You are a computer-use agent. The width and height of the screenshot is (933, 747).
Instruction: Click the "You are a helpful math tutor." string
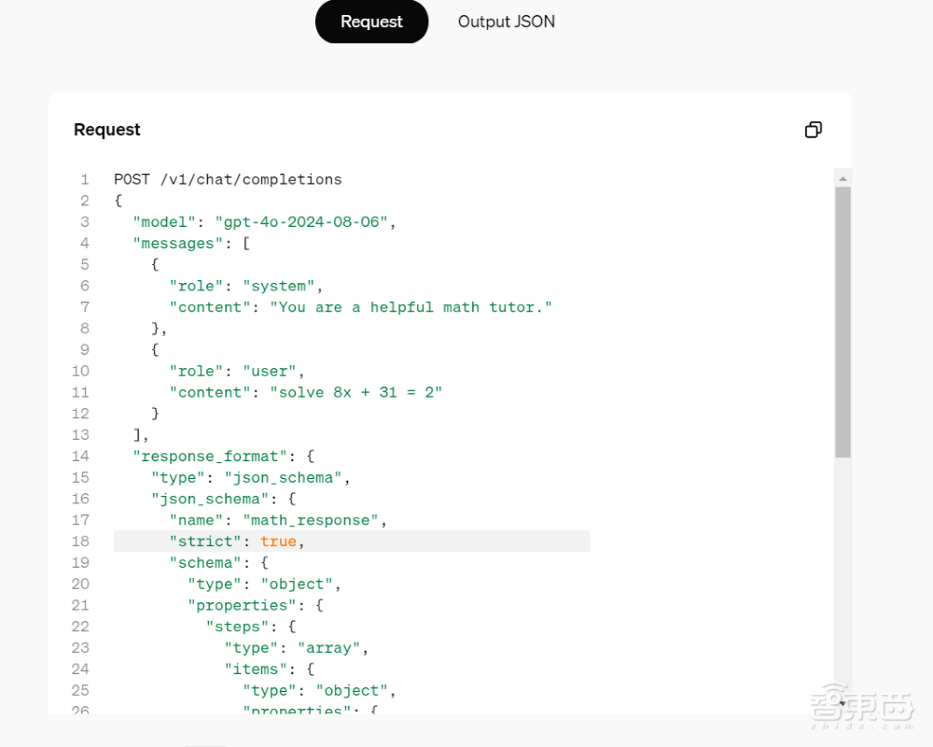tap(411, 307)
